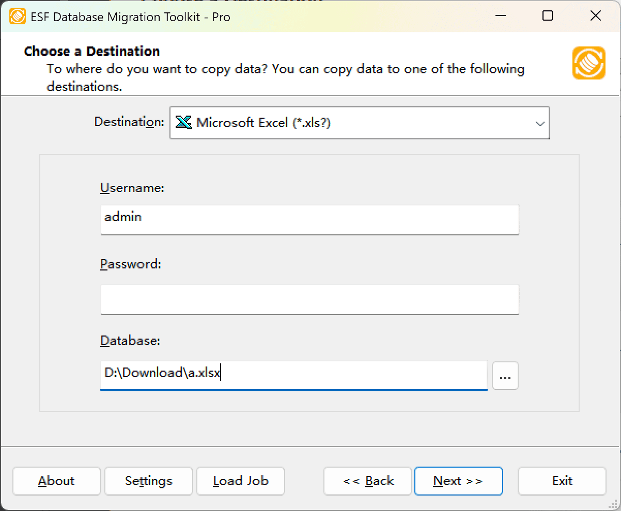Maximize the application window
621x511 pixels.
coord(547,16)
